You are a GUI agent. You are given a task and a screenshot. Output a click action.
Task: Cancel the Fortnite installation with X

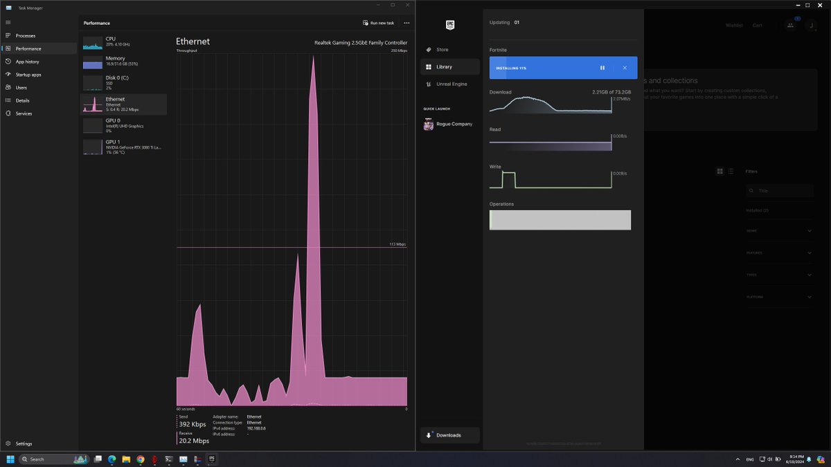click(625, 68)
